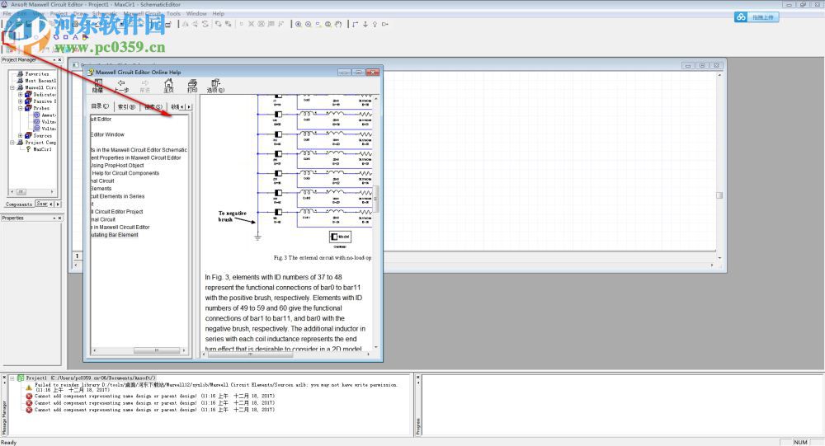
Task: Click right tab-scroll arrow in Help navigation tabs
Action: [x=189, y=107]
